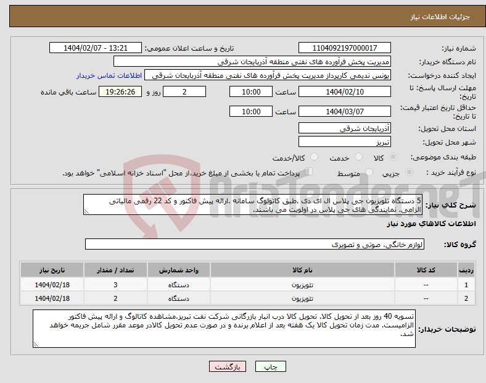486x383 pixels.
Task: Click resize handle of شرح کلی نیاز box
Action: coord(86,212)
